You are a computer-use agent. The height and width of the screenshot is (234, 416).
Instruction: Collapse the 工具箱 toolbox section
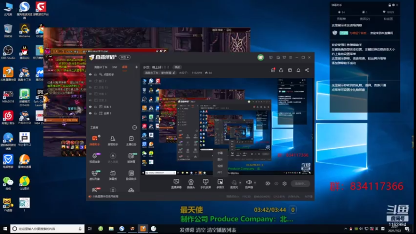pos(135,127)
